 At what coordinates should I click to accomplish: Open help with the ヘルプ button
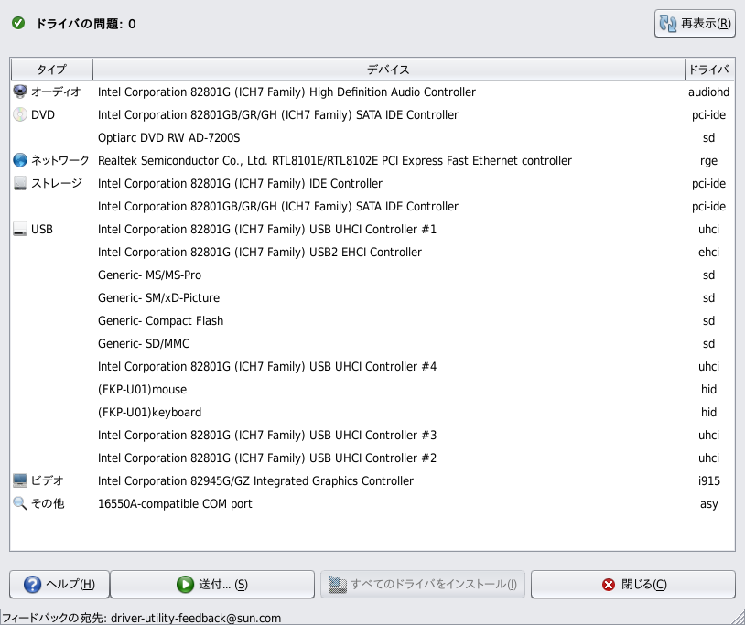pyautogui.click(x=59, y=584)
